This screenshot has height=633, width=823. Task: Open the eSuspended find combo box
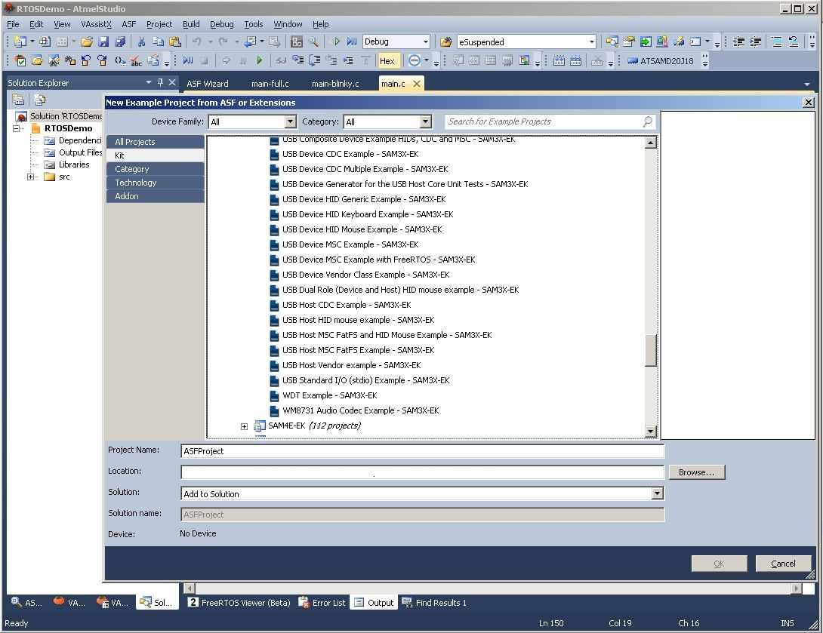tap(591, 42)
